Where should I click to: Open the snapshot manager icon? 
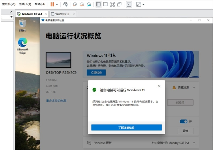coord(89,4)
